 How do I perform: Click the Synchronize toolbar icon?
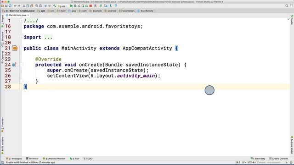click(x=10, y=6)
